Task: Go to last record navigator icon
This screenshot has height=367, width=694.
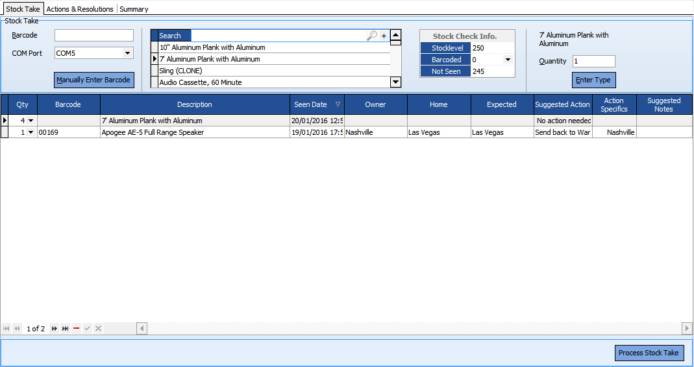Action: pos(65,329)
